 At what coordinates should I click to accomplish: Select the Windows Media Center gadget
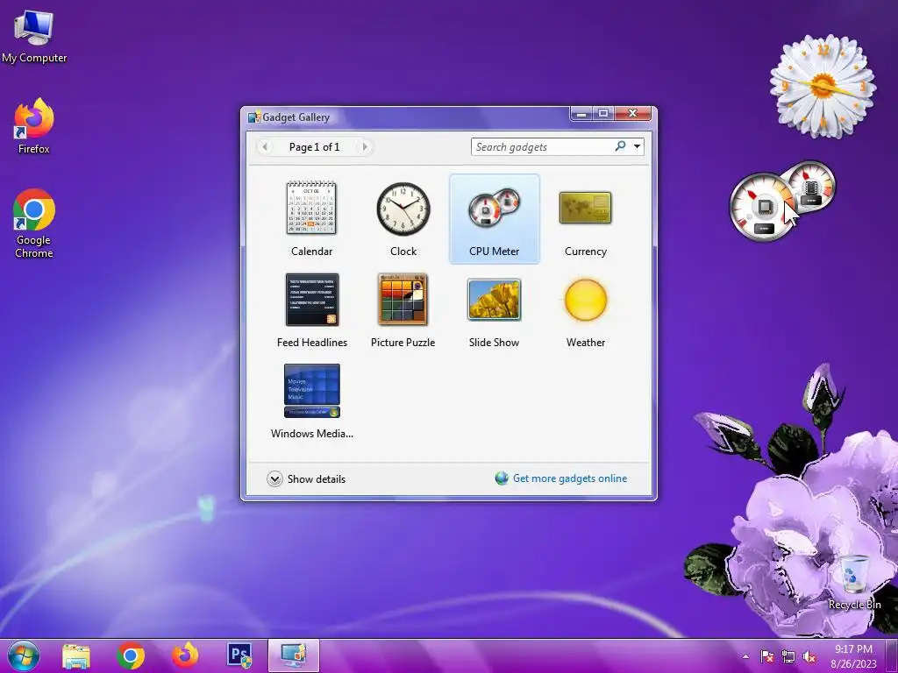(311, 400)
